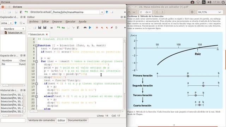
Task: Click the PDF viewer's history back arrow
Action: (x=157, y=12)
